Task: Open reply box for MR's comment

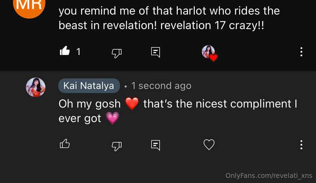Action: point(156,52)
